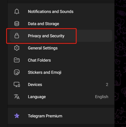126x127 pixels.
Task: Select Privacy and Security
Action: click(x=61, y=36)
